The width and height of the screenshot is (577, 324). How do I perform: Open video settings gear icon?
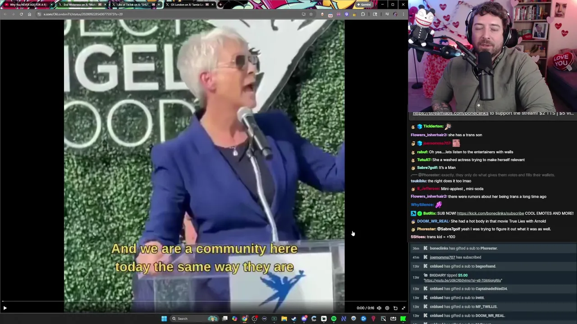point(387,308)
